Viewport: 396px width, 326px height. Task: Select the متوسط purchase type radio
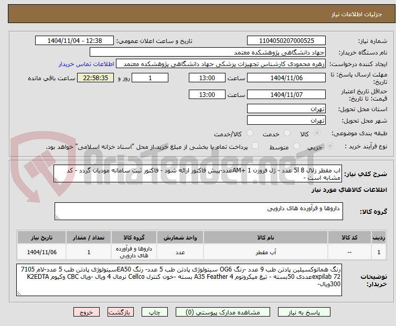296,146
